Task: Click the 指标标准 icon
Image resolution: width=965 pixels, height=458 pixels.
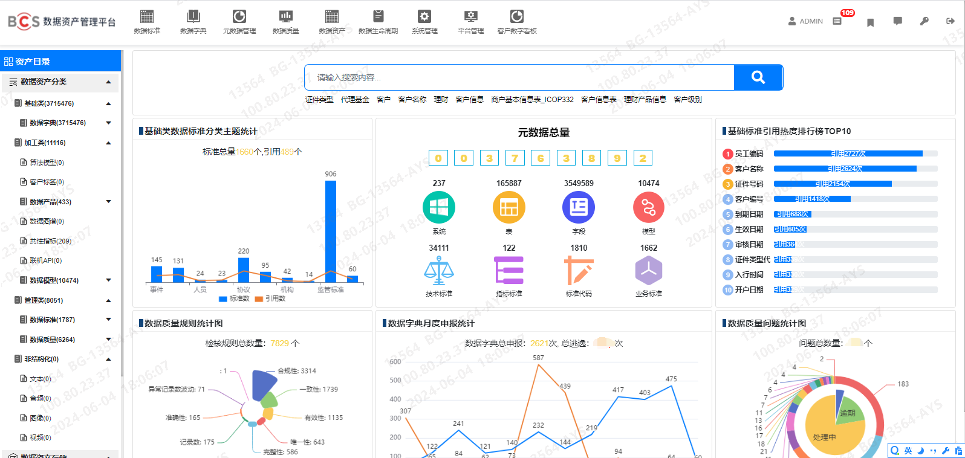Action: [509, 271]
